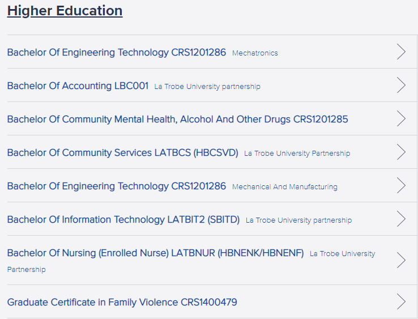Click the Mechatronics subtitle label
418x319 pixels.
[x=255, y=53]
